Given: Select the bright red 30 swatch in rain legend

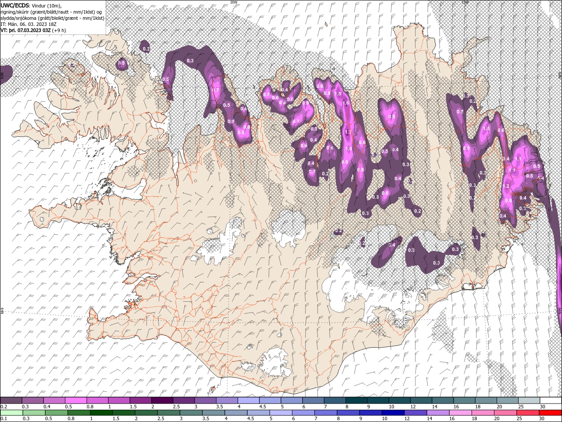Looking at the screenshot, I should click(551, 413).
